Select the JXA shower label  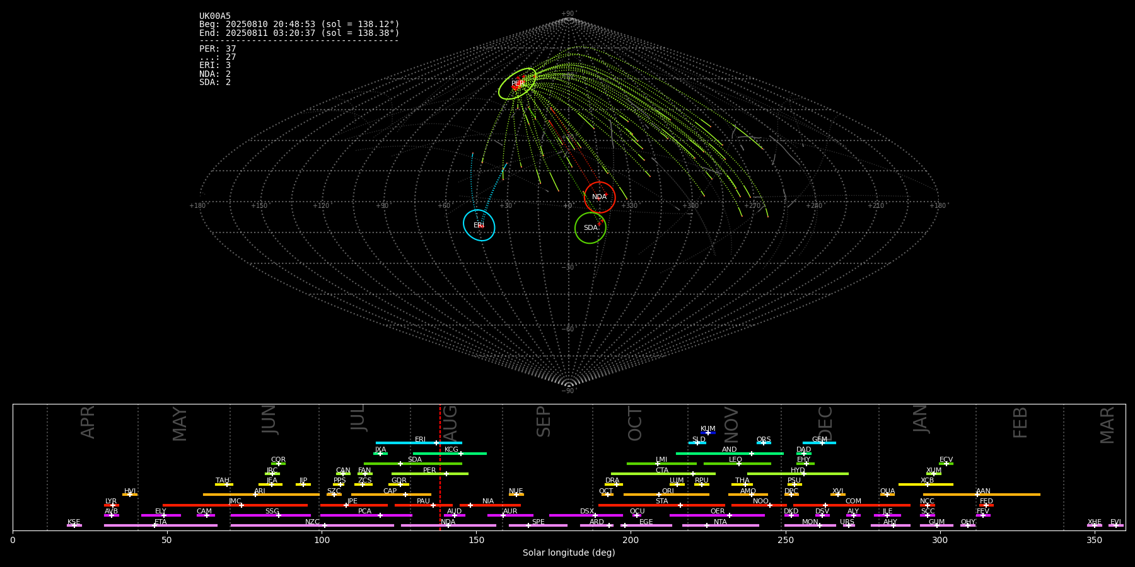380,450
